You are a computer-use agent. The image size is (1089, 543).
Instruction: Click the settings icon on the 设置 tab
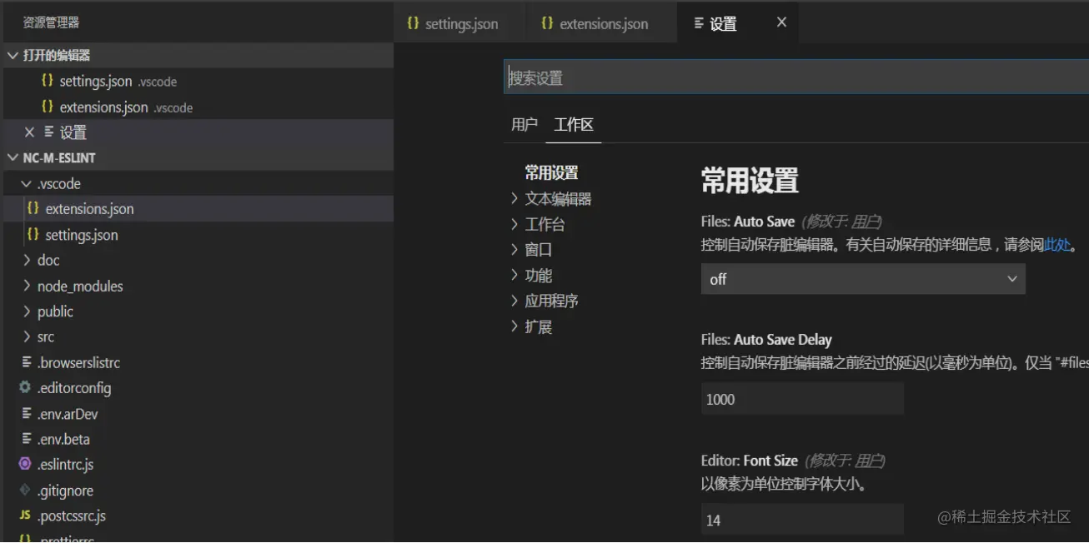pos(699,23)
